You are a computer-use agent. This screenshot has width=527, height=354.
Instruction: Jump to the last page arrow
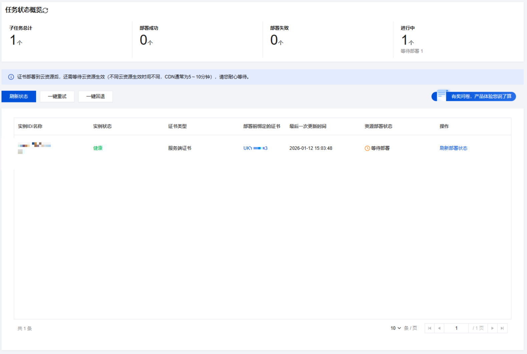502,328
